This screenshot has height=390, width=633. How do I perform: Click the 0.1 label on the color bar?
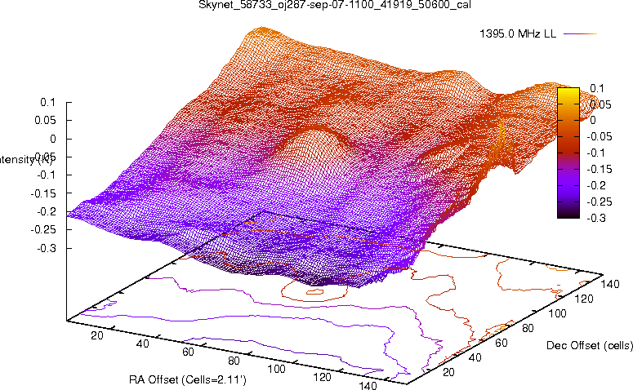(597, 88)
